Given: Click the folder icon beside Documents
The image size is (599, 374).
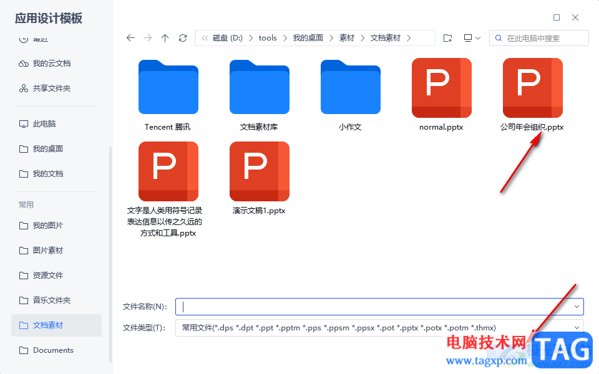Looking at the screenshot, I should [x=24, y=350].
